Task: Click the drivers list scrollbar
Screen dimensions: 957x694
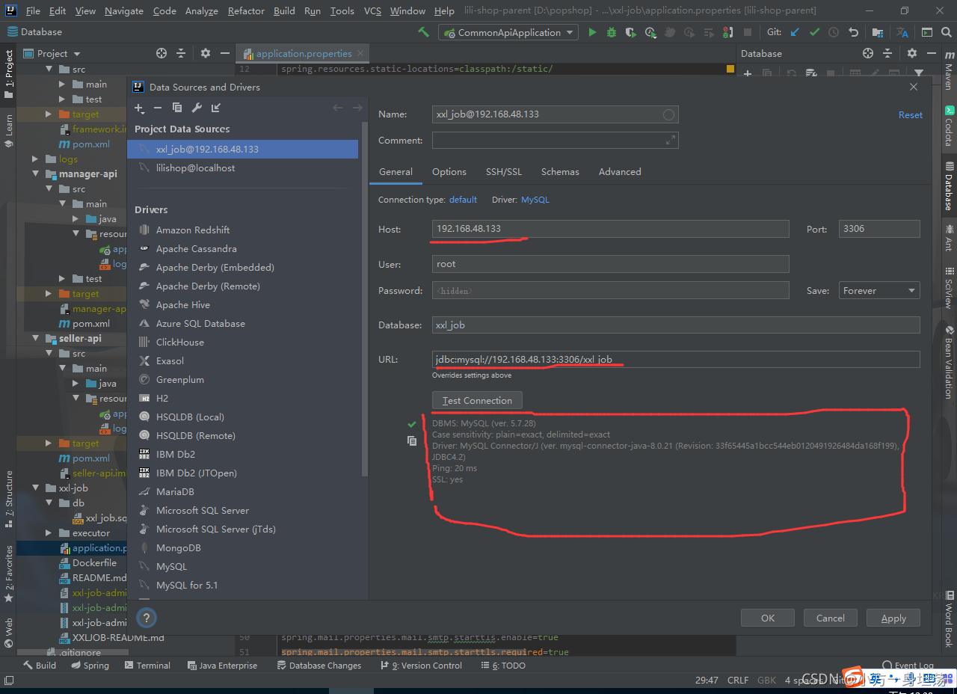Action: [364, 299]
